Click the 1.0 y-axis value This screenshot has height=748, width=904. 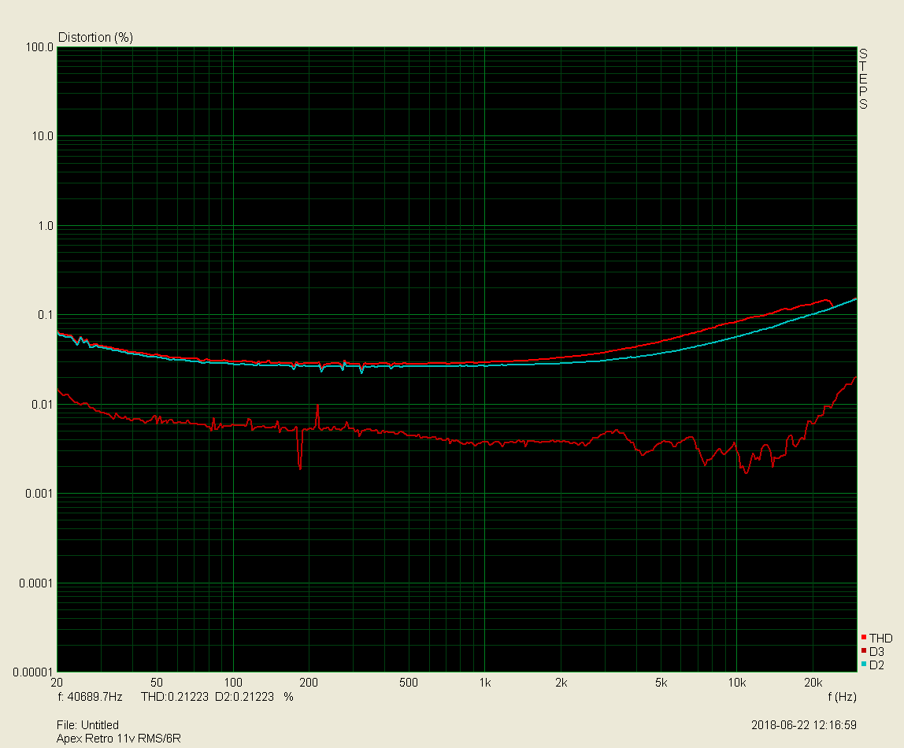(46, 226)
